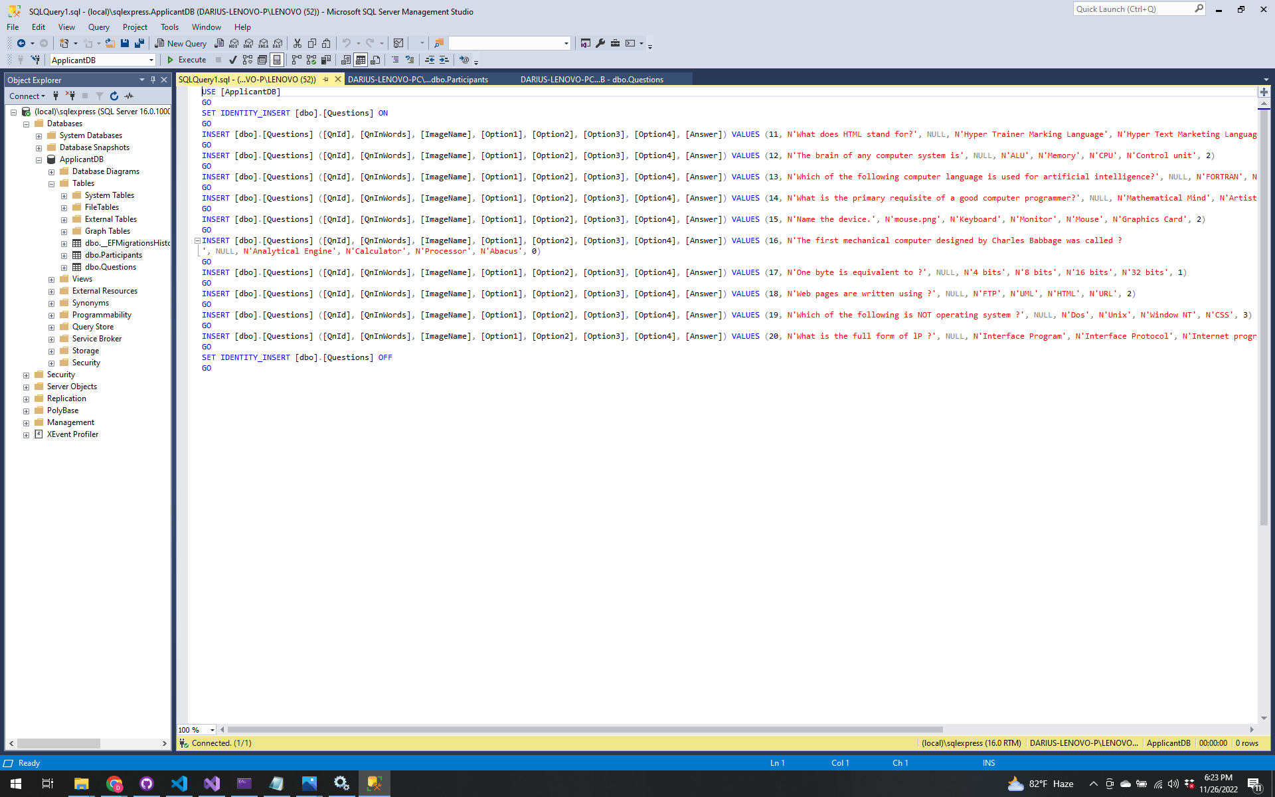Click the Cut scissors icon

coord(297,43)
